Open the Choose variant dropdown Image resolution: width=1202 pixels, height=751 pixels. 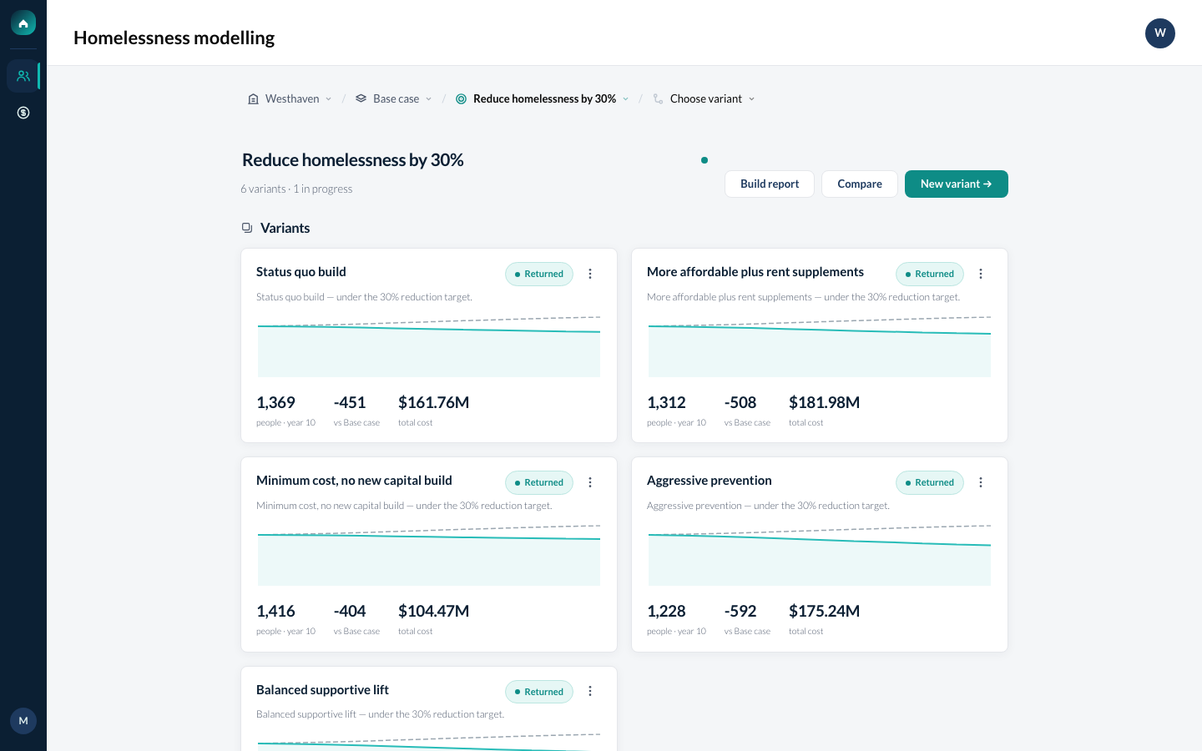(705, 98)
